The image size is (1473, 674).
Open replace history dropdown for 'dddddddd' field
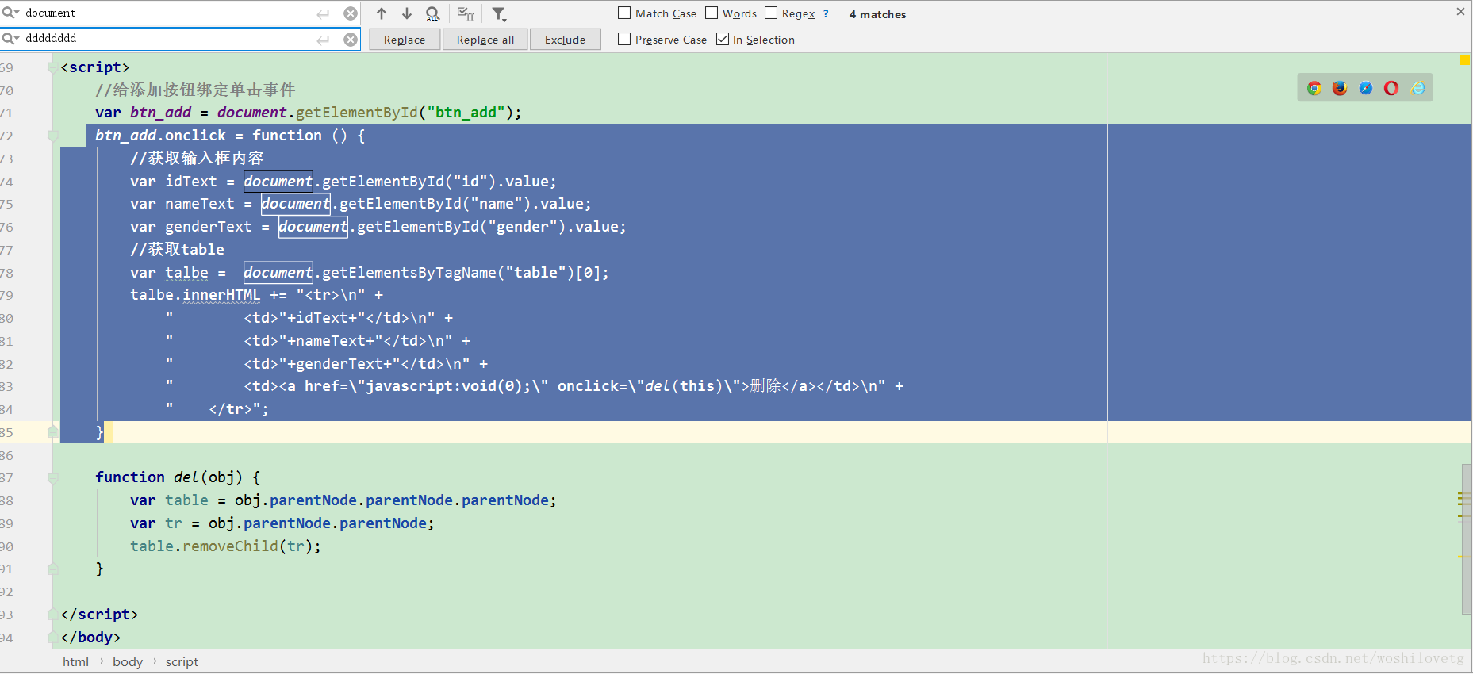[x=10, y=38]
